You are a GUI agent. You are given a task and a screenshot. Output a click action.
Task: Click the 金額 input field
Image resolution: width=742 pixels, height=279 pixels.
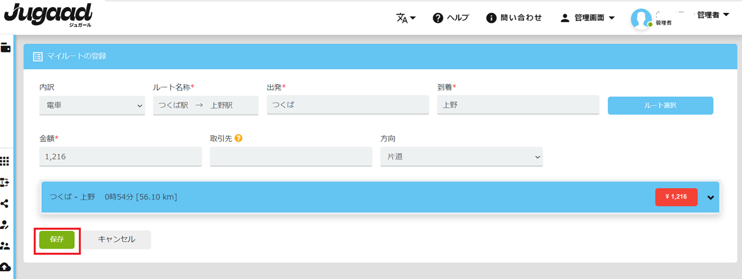click(x=120, y=157)
